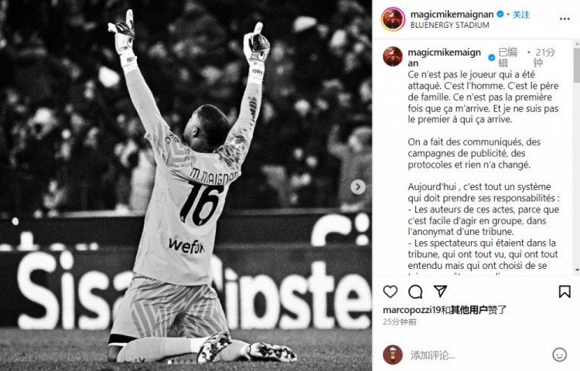Open the 25分钟前 post timestamp
The height and width of the screenshot is (371, 580).
[x=400, y=322]
